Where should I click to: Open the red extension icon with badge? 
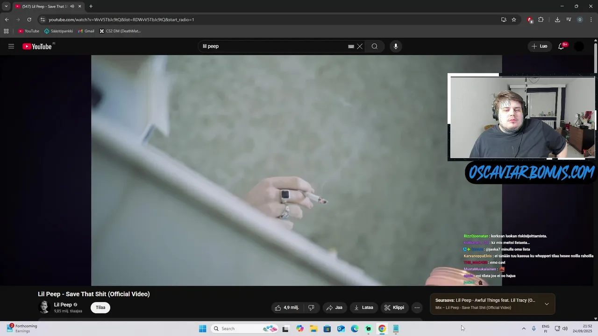point(530,20)
